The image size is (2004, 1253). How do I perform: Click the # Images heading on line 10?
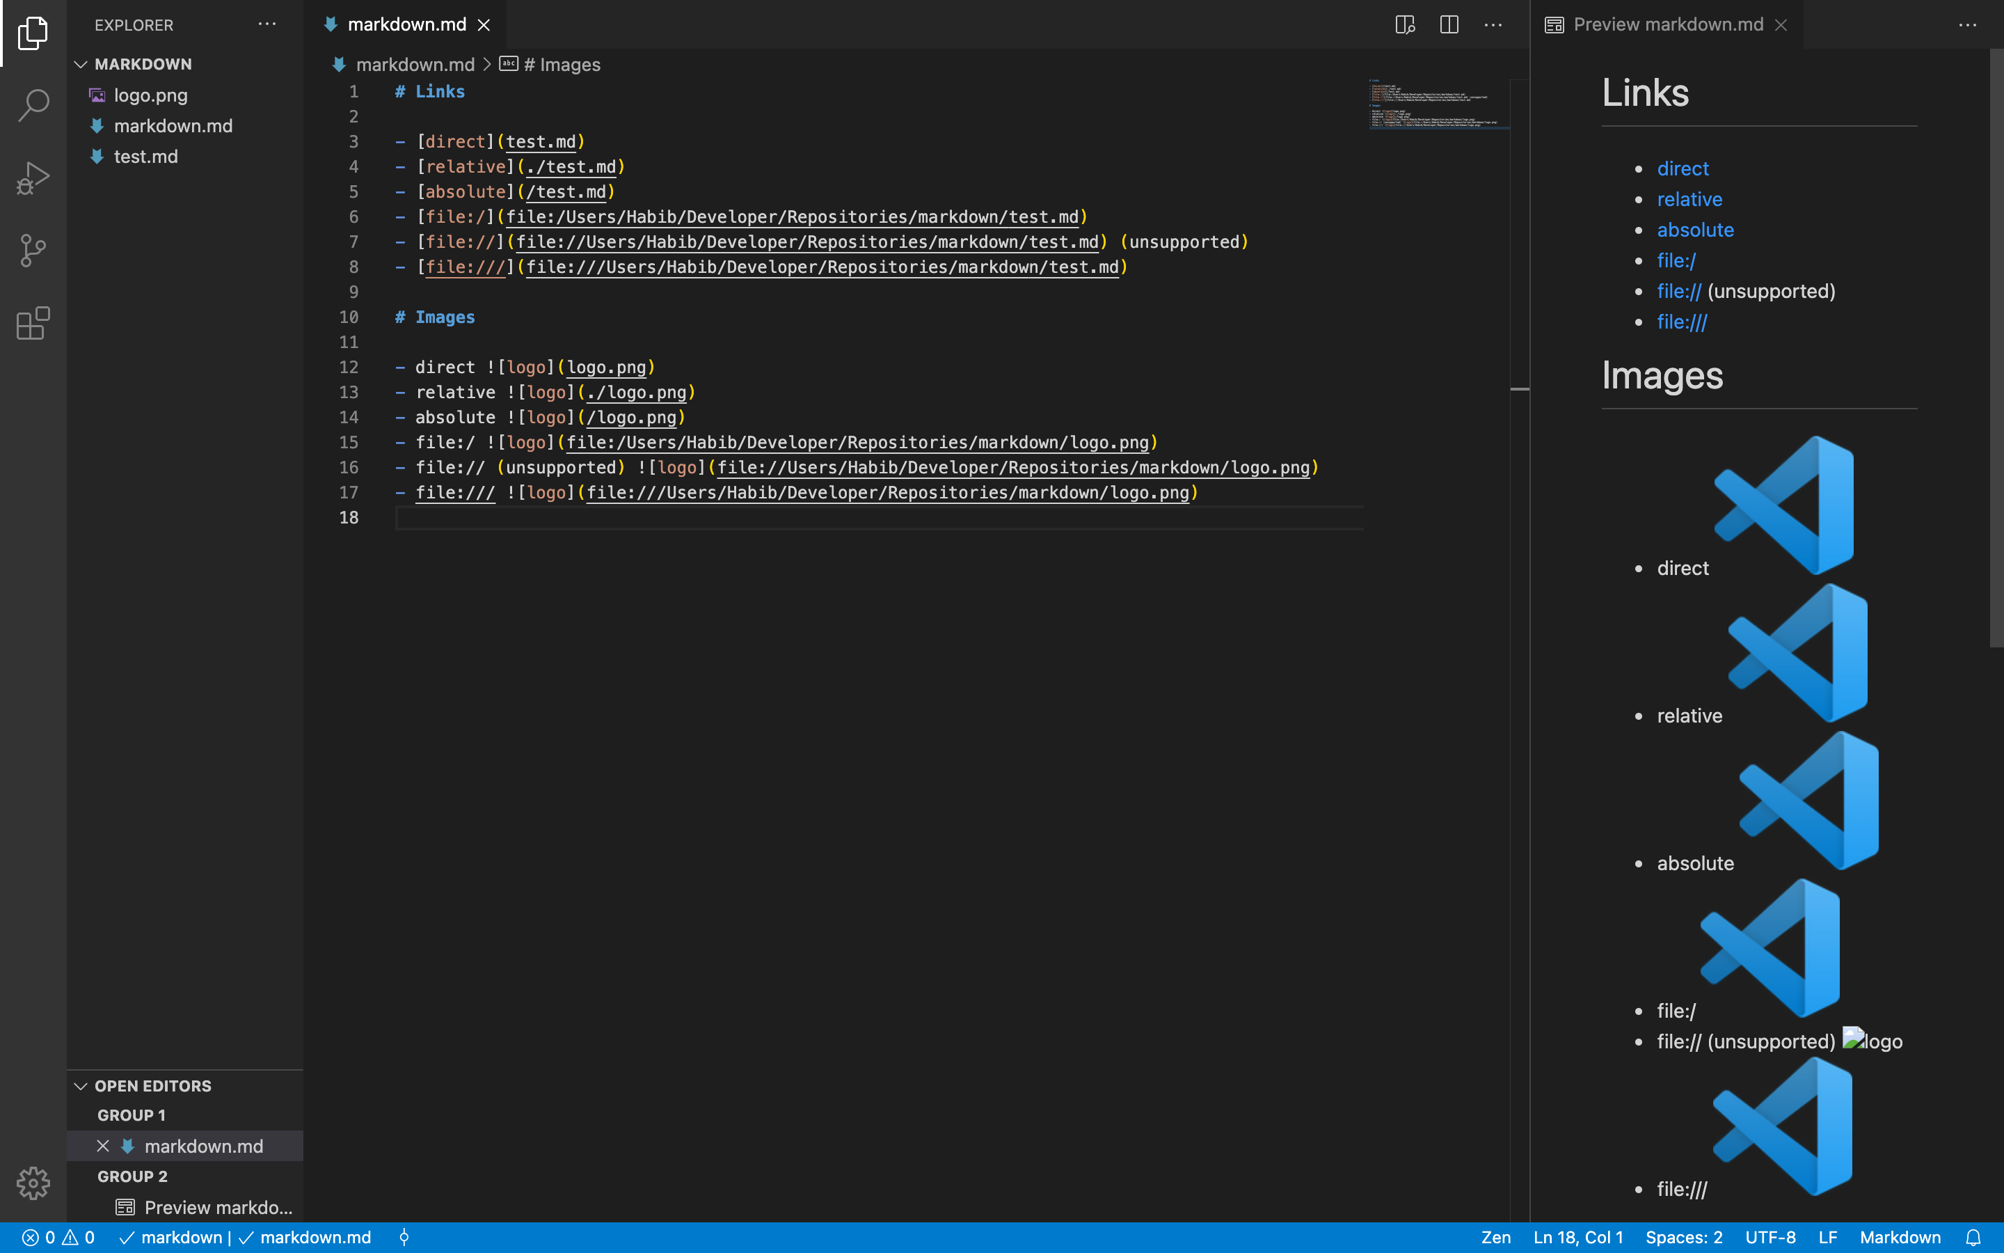[x=435, y=317]
